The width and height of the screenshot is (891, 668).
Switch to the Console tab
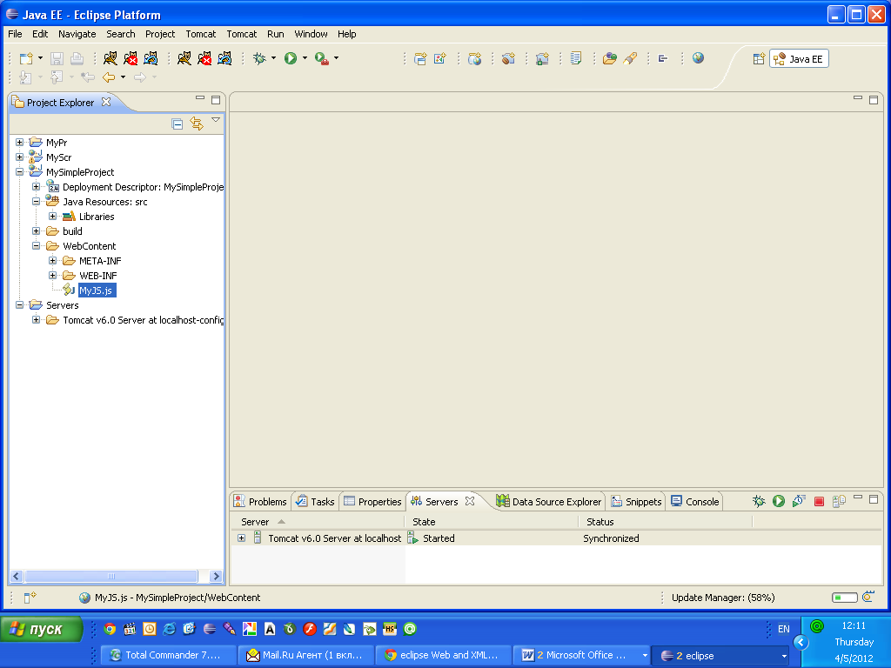pos(695,502)
